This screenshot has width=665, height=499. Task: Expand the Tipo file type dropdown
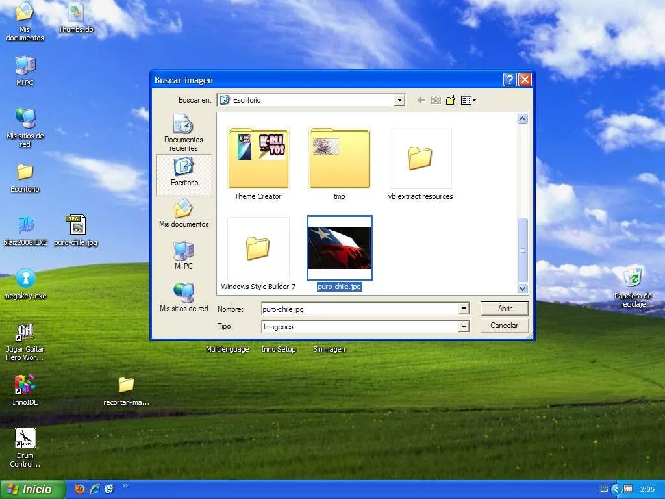click(x=464, y=326)
